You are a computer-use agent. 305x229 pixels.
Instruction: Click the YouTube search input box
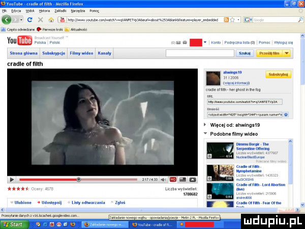200,53
